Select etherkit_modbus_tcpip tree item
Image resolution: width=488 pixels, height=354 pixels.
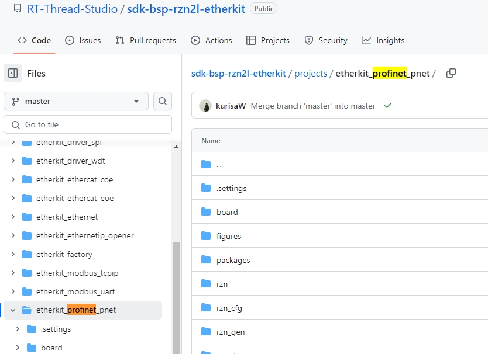coord(77,273)
